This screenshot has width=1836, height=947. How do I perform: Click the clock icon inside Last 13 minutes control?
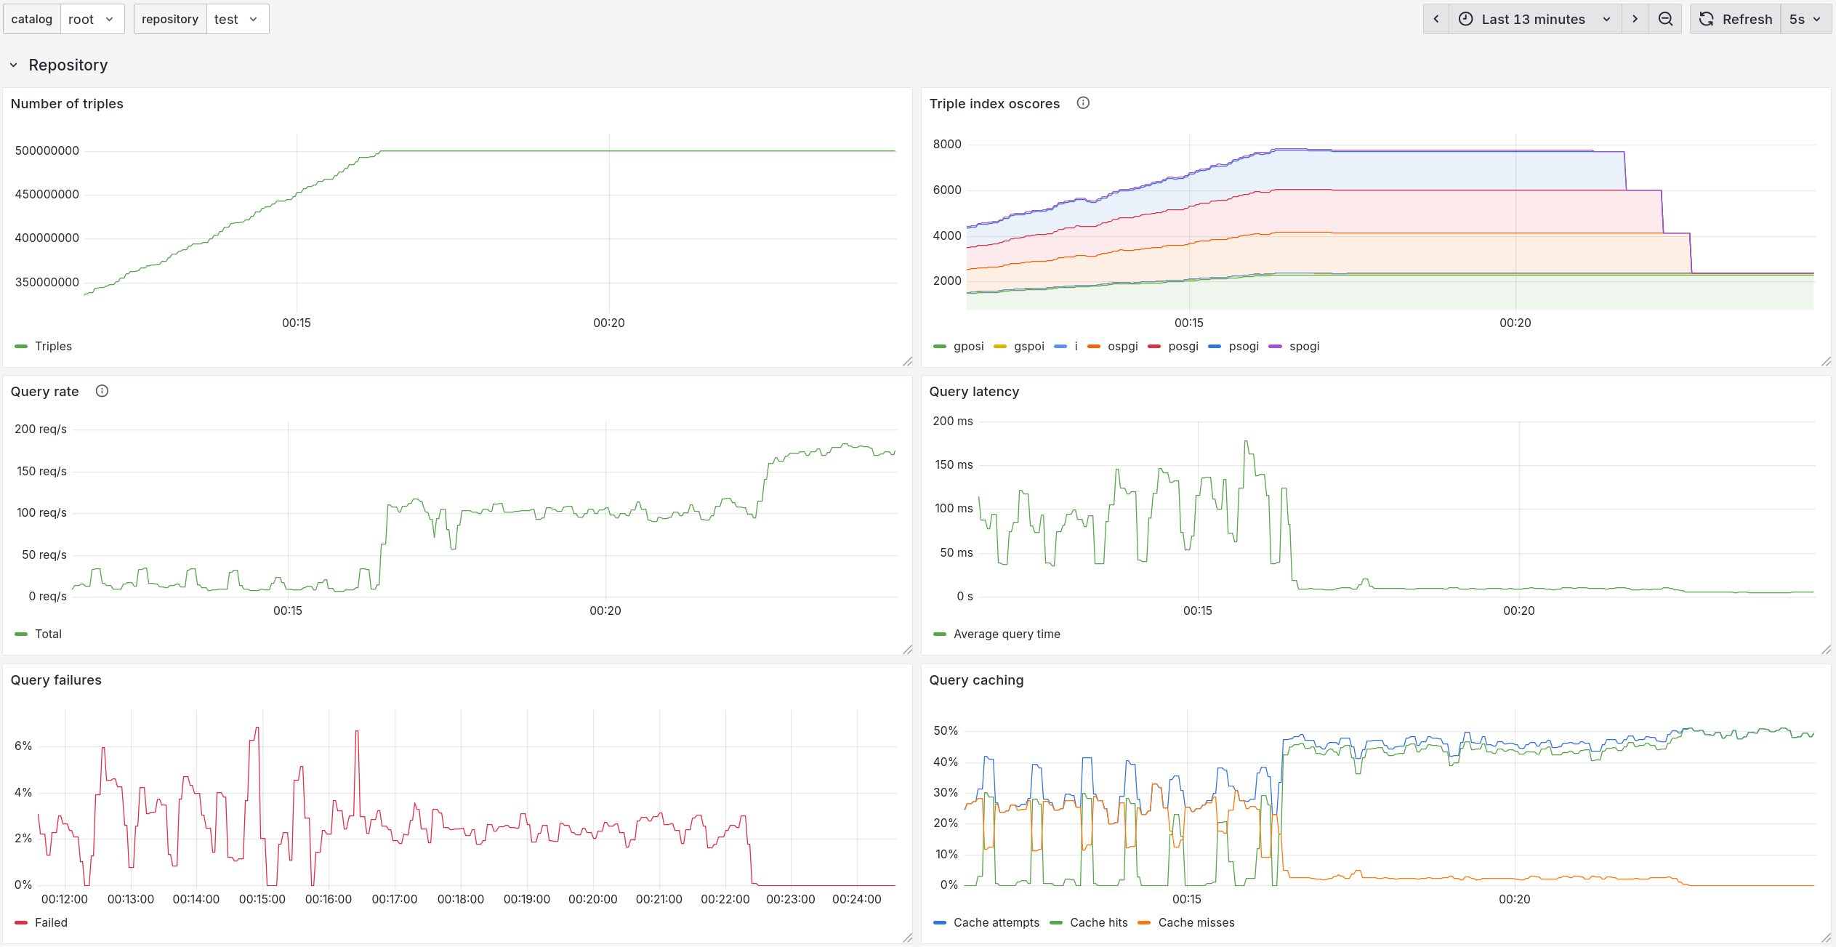click(1467, 19)
